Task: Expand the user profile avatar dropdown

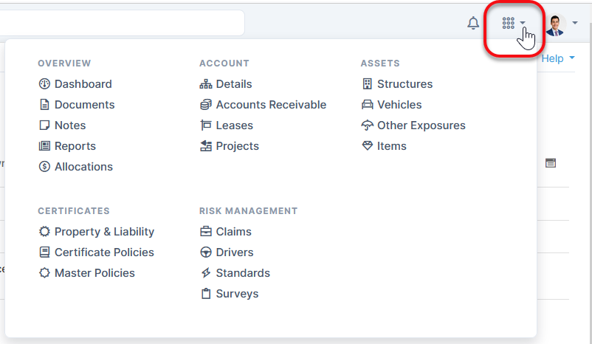Action: (561, 24)
